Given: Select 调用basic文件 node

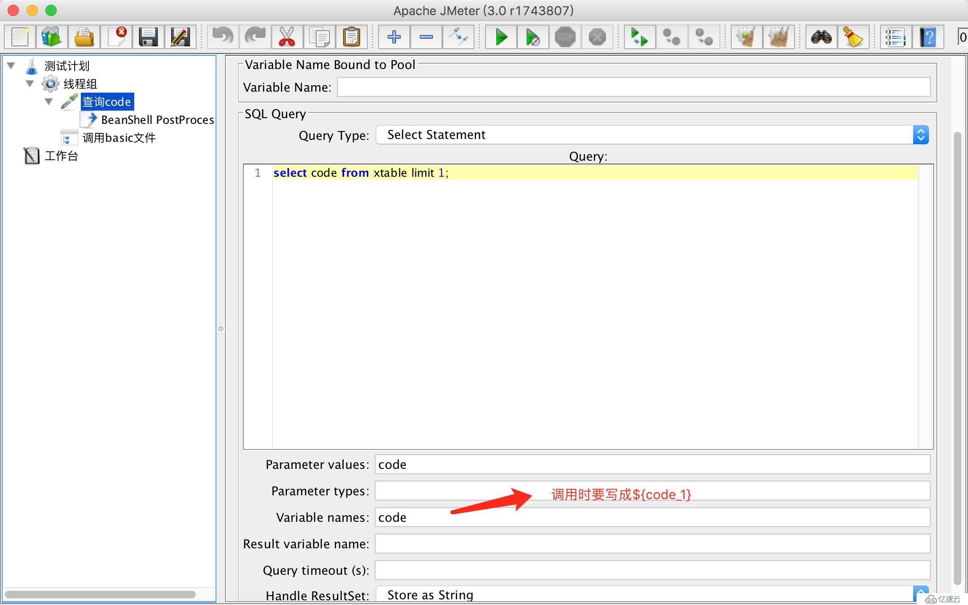Looking at the screenshot, I should point(119,138).
